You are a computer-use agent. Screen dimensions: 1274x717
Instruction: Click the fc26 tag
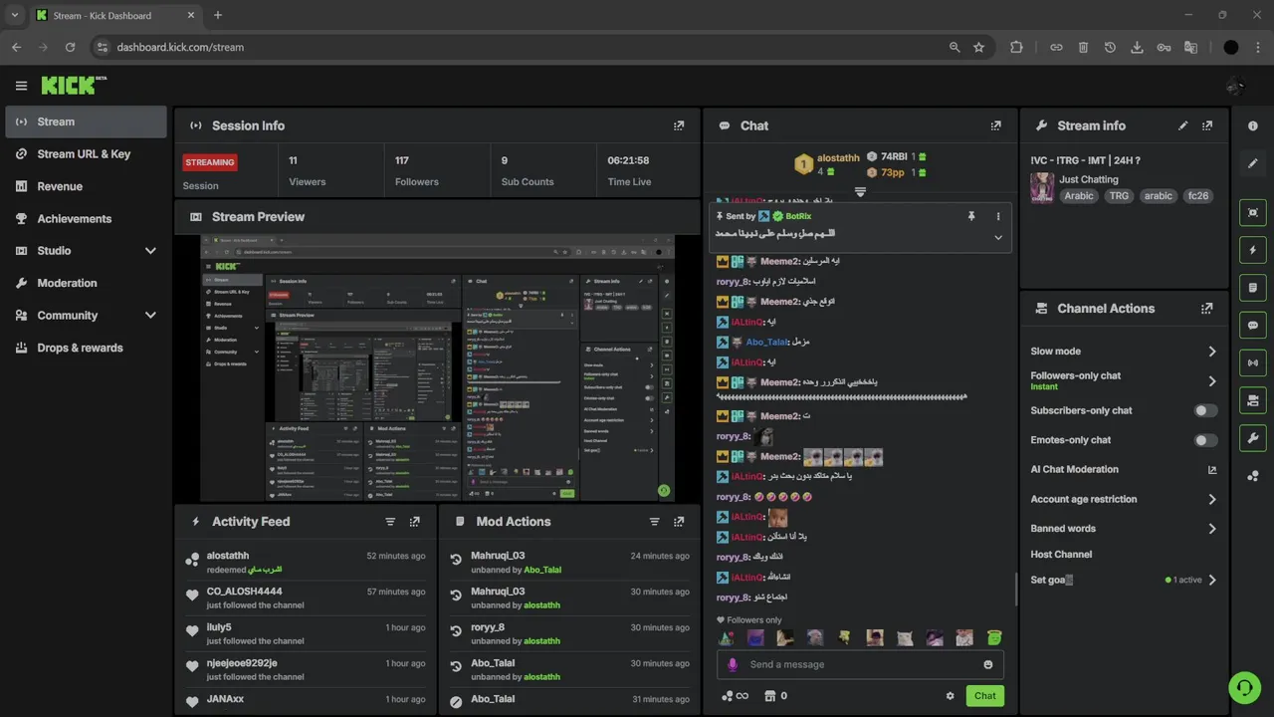click(x=1197, y=196)
